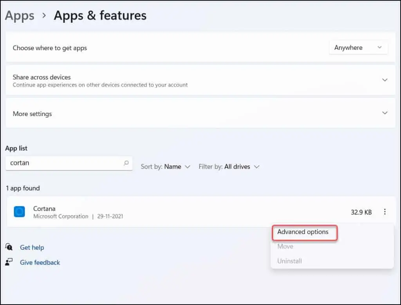Click the Choose where to get apps label

click(x=50, y=48)
